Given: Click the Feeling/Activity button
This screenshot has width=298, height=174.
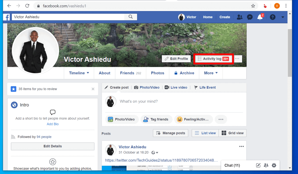Looking at the screenshot, I should point(193,119).
